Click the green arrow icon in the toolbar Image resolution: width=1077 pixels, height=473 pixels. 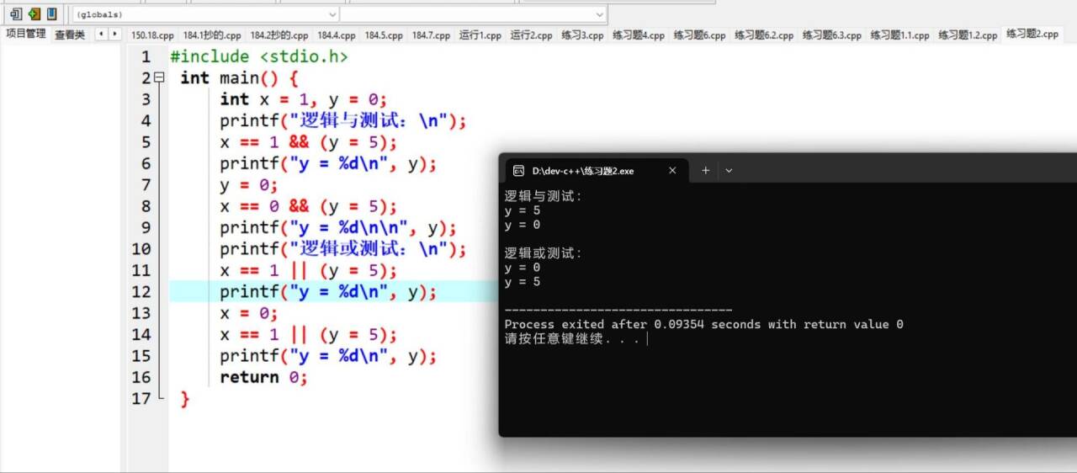pos(34,14)
